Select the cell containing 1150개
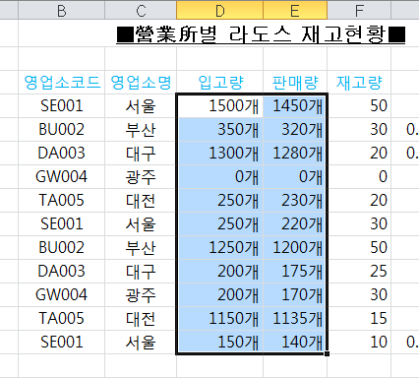Viewport: 419px width, 378px height. click(x=219, y=318)
